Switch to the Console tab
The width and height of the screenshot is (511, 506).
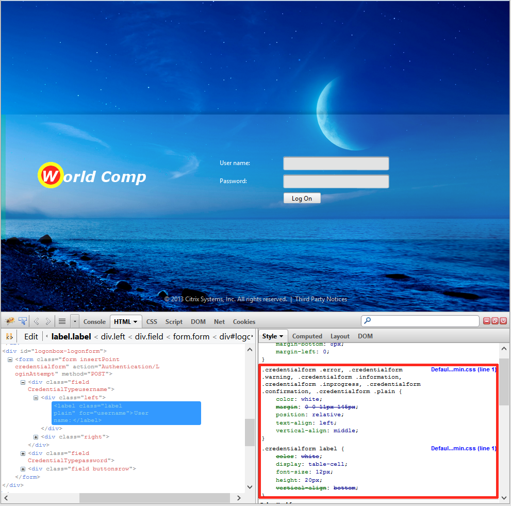coord(94,321)
